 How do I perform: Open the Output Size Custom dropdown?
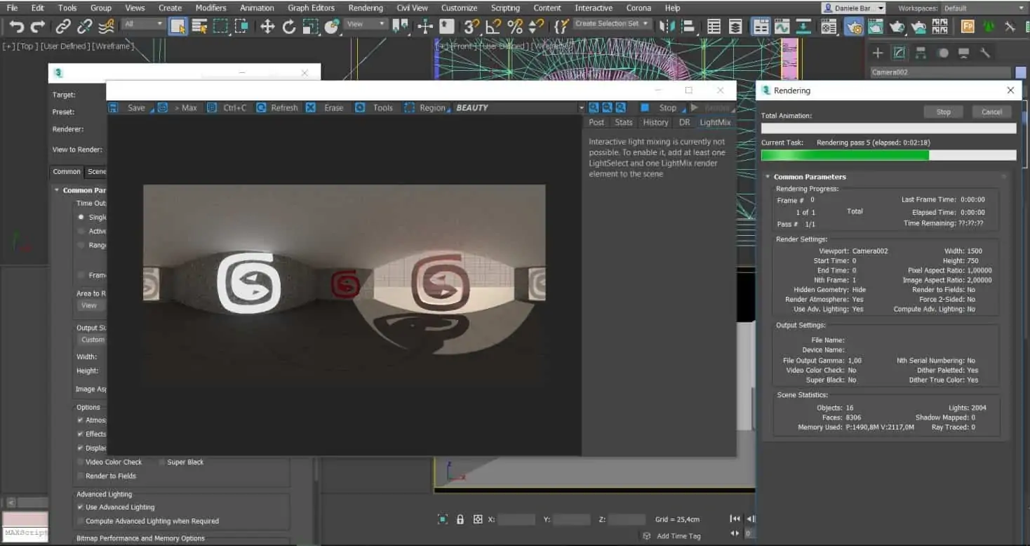91,340
